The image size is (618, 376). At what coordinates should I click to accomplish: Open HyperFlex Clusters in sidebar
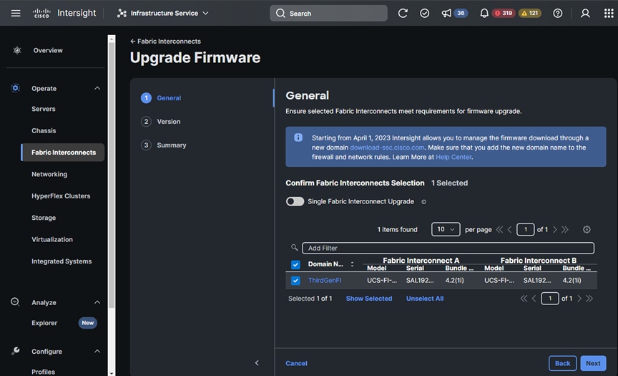(x=61, y=196)
